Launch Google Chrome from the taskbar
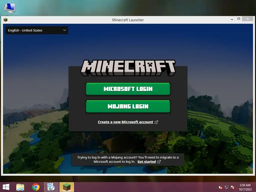This screenshot has width=256, height=192. click(x=35, y=187)
